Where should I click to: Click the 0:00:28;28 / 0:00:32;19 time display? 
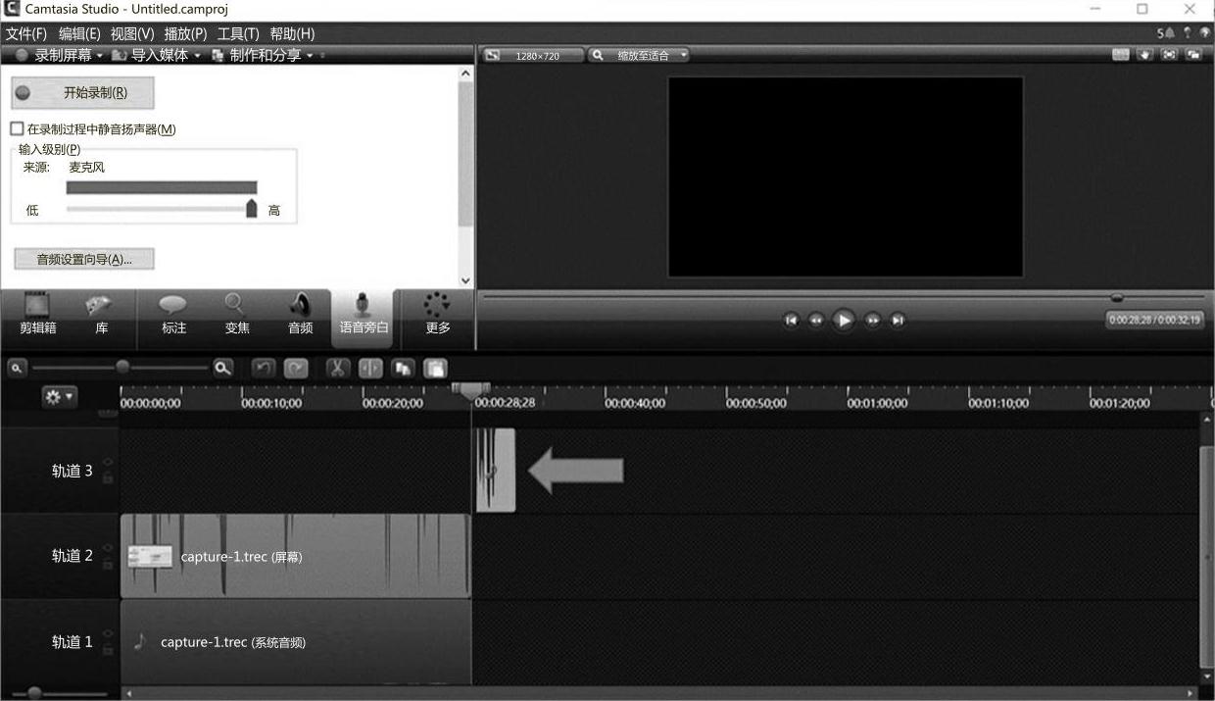pyautogui.click(x=1155, y=320)
